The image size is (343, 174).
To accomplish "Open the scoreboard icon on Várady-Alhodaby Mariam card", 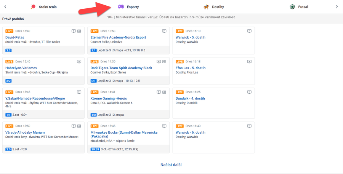I will (79, 126).
